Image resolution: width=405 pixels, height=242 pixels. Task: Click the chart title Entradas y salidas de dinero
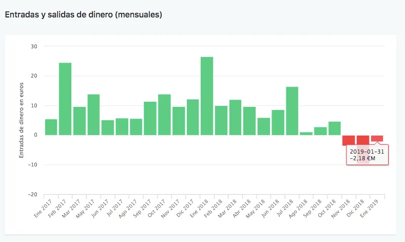[x=84, y=14]
